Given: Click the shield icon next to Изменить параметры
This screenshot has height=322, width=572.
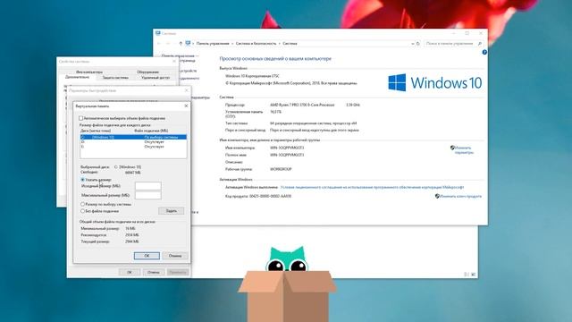Looking at the screenshot, I should pyautogui.click(x=452, y=148).
